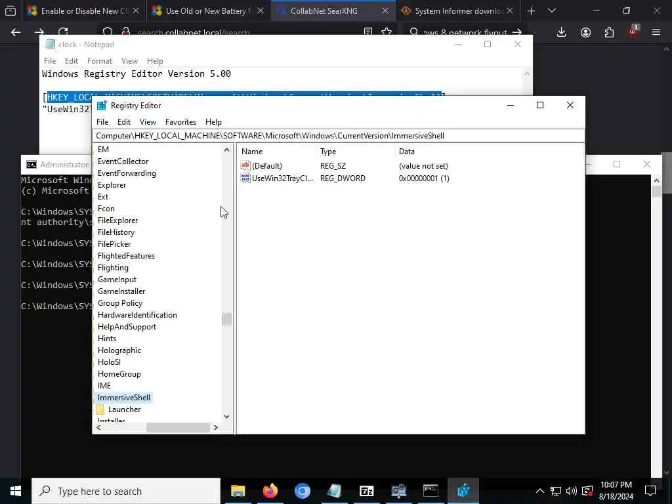Go back in browser
This screenshot has height=504, width=672.
[16, 32]
